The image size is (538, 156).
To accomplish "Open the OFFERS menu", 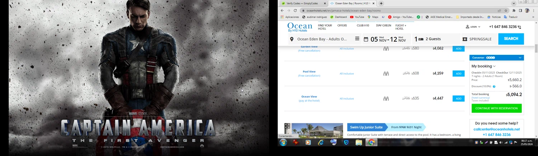I will click(x=342, y=25).
